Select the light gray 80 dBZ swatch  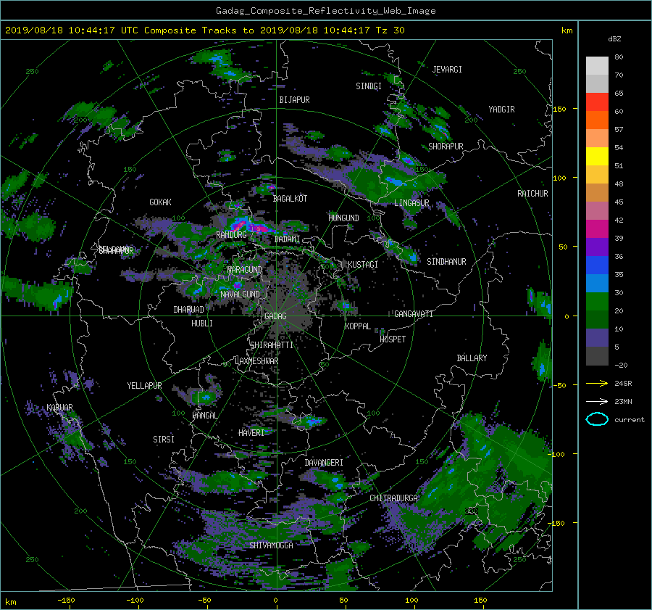597,66
